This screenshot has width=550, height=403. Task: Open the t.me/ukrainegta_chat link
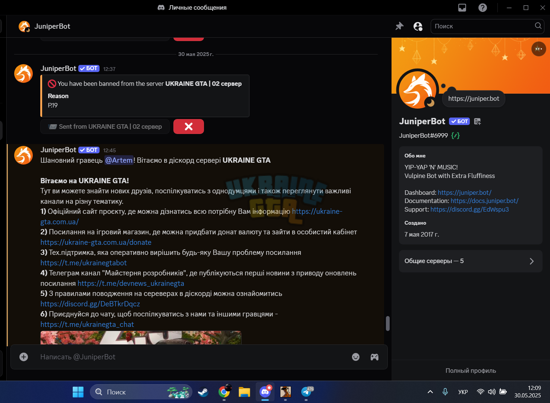87,325
